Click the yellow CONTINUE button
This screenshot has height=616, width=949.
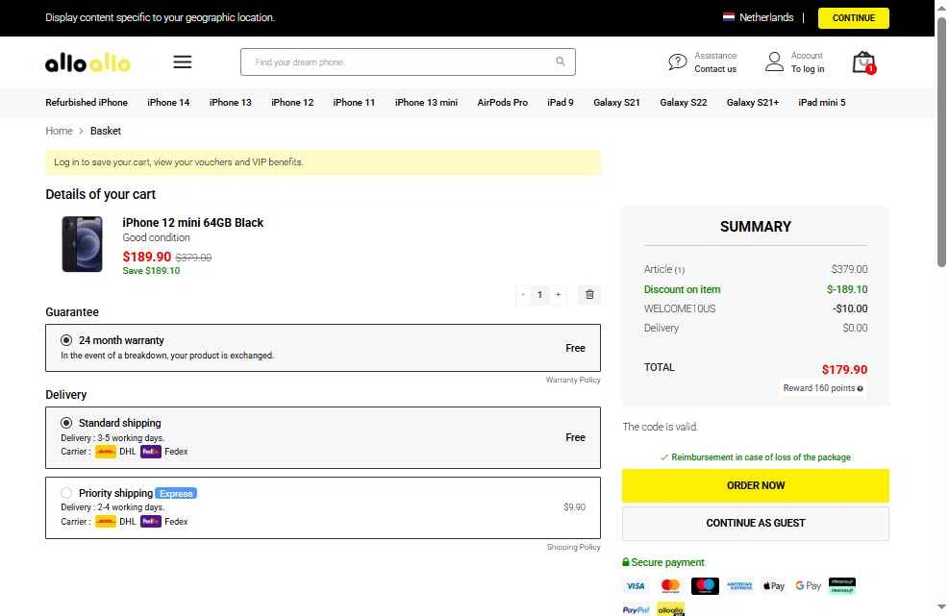854,17
